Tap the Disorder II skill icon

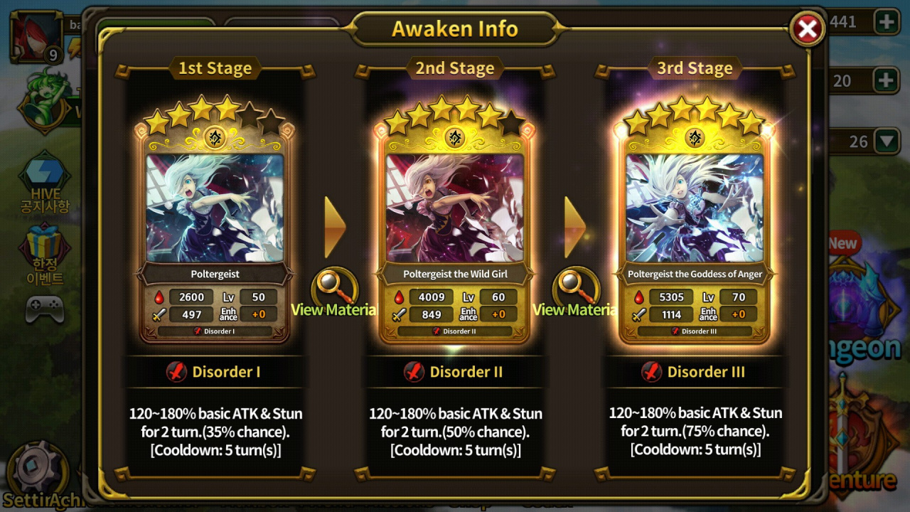[414, 372]
